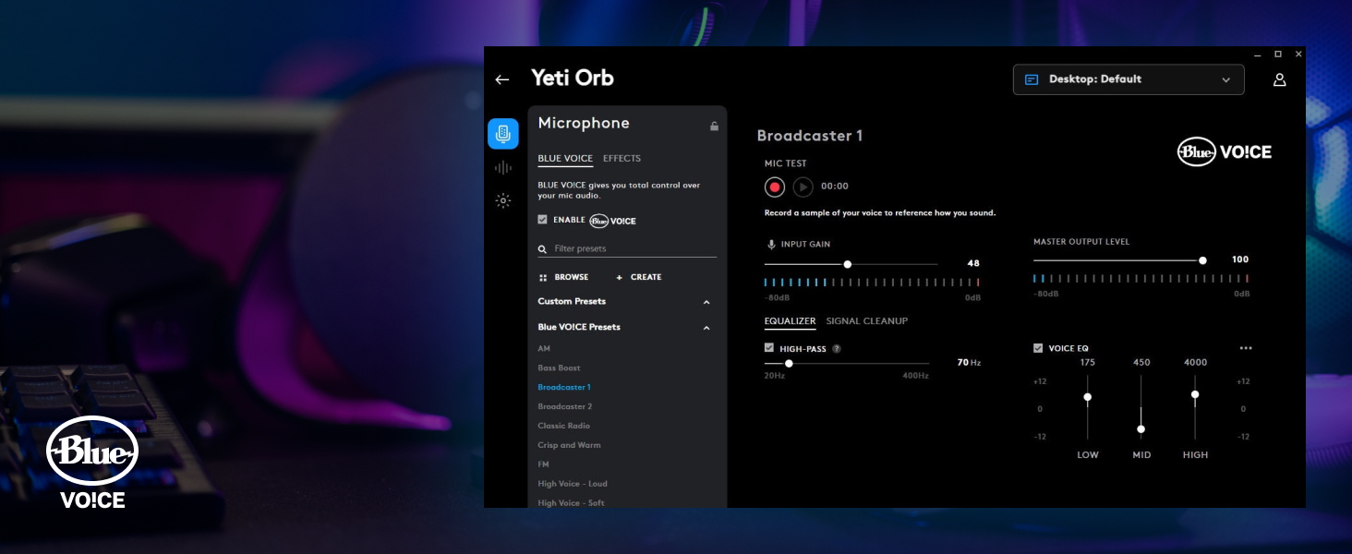Select the AM preset

pos(544,349)
